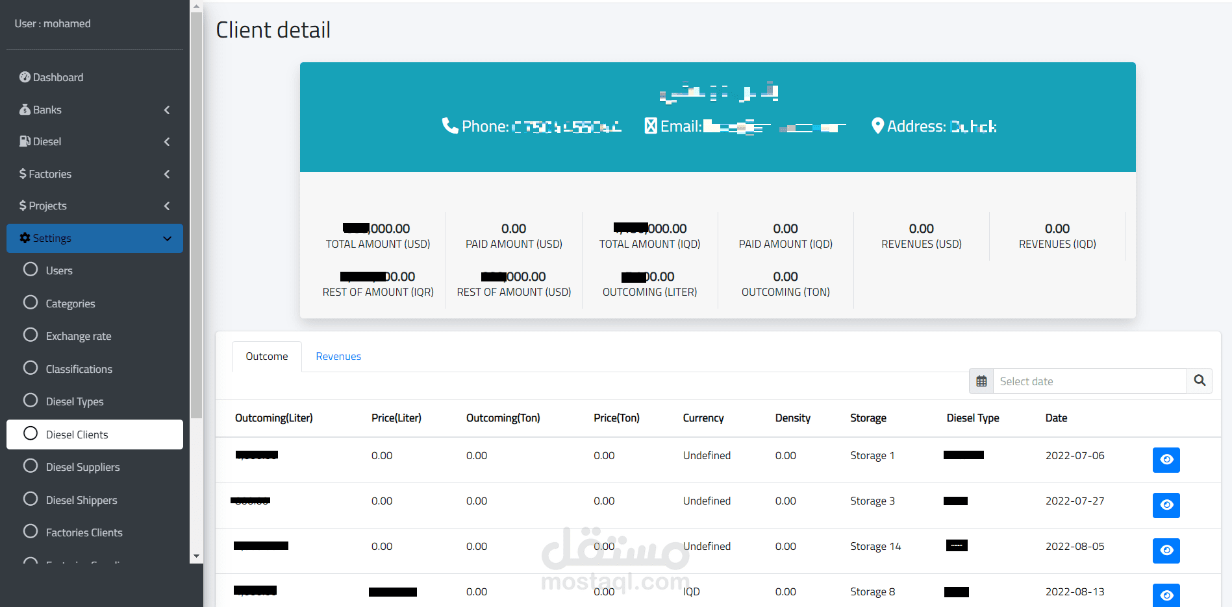Switch to the Outcome tab

click(267, 356)
